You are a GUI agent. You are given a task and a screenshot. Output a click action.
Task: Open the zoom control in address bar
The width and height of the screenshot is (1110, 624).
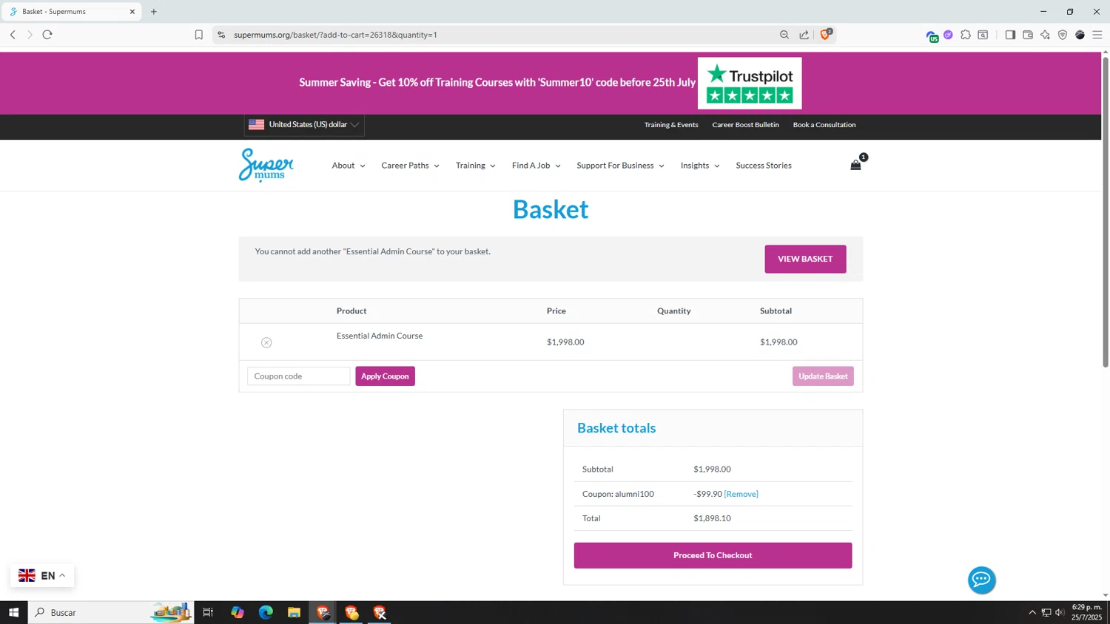pyautogui.click(x=784, y=35)
